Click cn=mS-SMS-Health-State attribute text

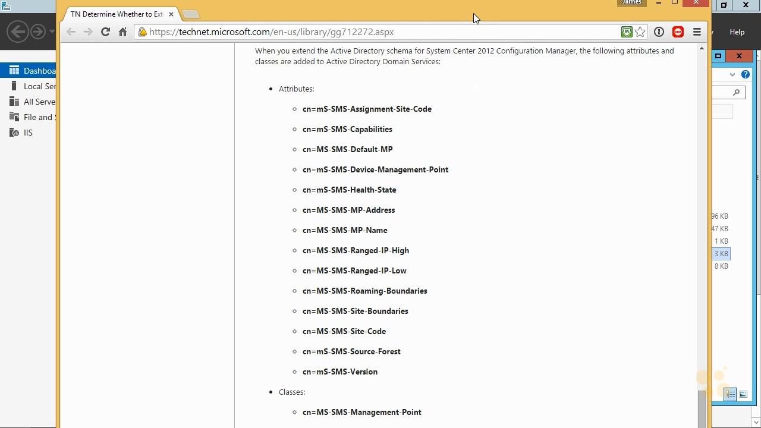[x=349, y=190]
